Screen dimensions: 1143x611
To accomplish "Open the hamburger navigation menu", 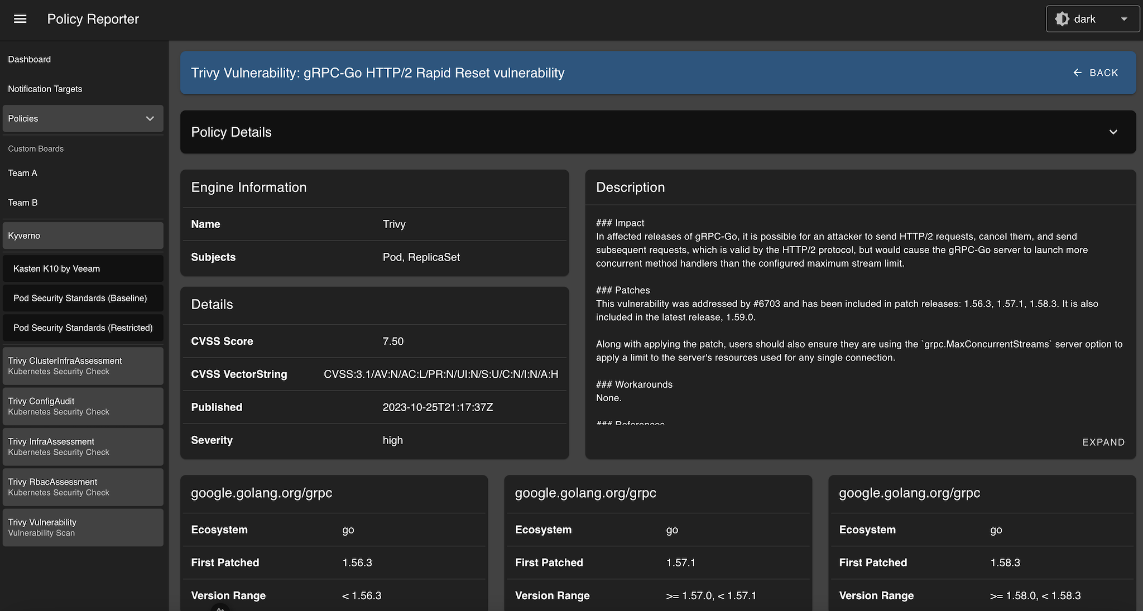I will (x=20, y=19).
